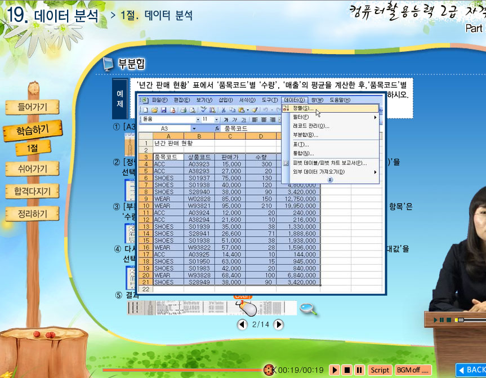Click the bold formatting icon
The height and width of the screenshot is (378, 486).
[226, 119]
